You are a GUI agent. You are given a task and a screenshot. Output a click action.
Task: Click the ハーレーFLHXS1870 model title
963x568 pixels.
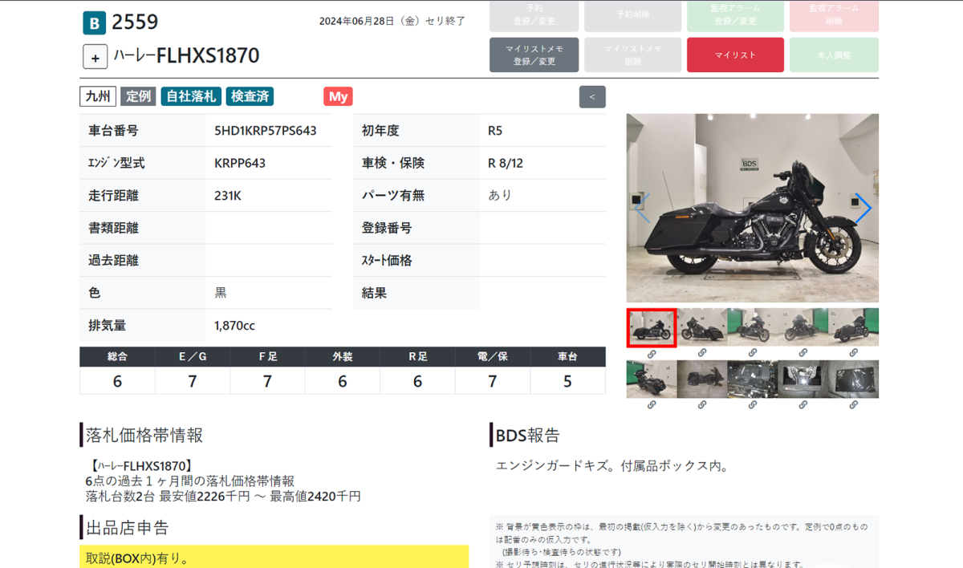186,56
